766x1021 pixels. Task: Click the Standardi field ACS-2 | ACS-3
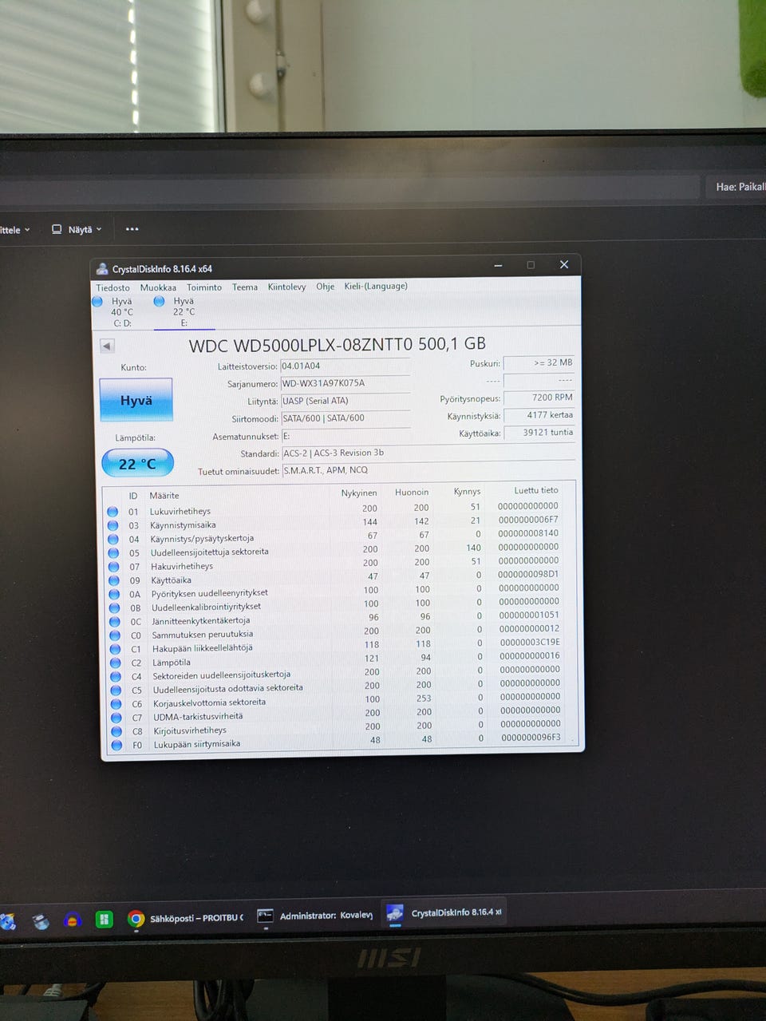(428, 453)
